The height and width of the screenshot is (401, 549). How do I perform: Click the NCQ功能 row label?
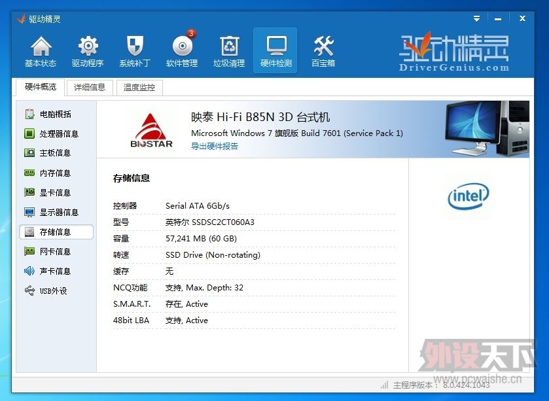pos(130,288)
